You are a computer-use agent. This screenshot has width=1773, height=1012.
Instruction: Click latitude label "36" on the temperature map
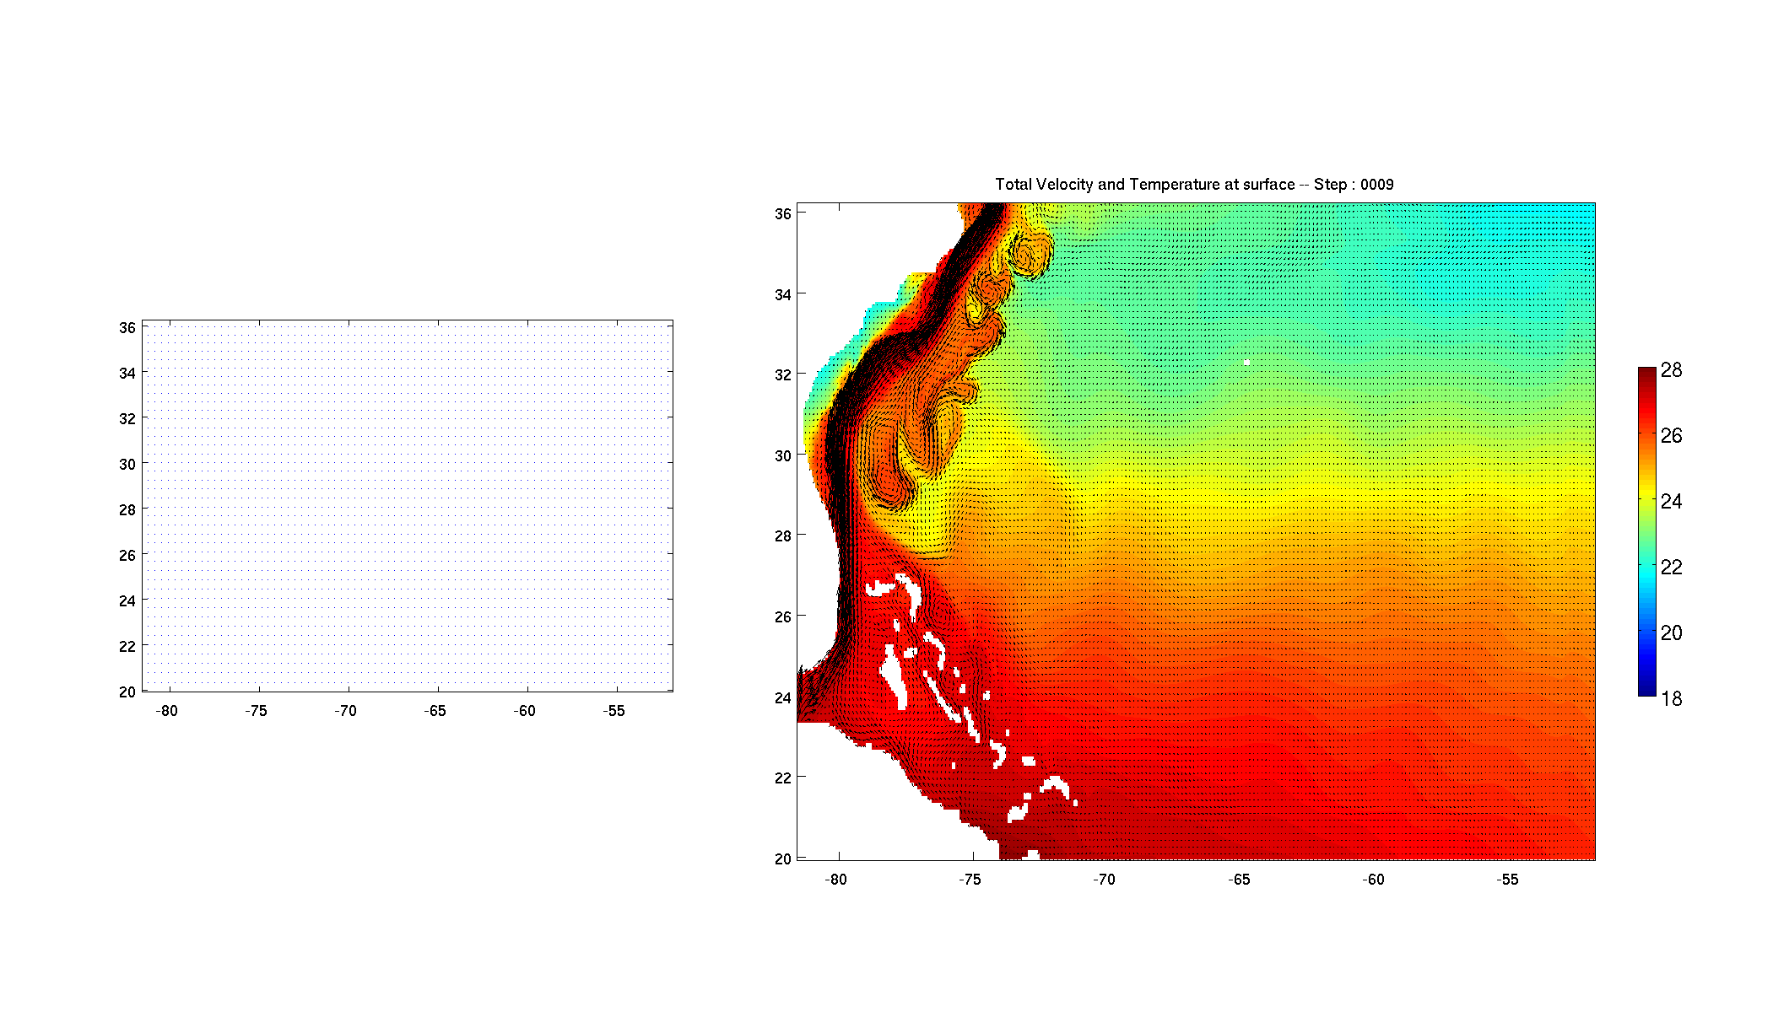pyautogui.click(x=783, y=214)
